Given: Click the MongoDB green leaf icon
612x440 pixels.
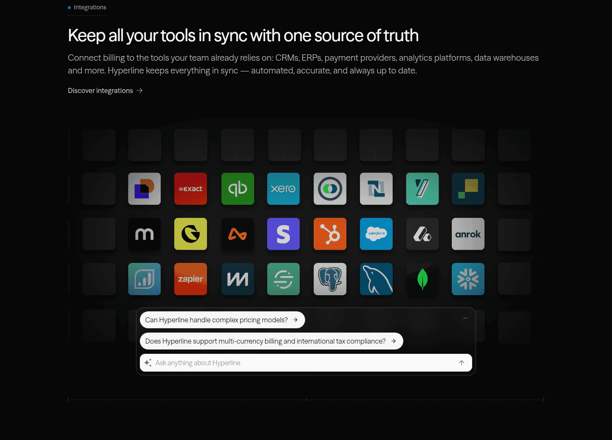Looking at the screenshot, I should [x=422, y=279].
